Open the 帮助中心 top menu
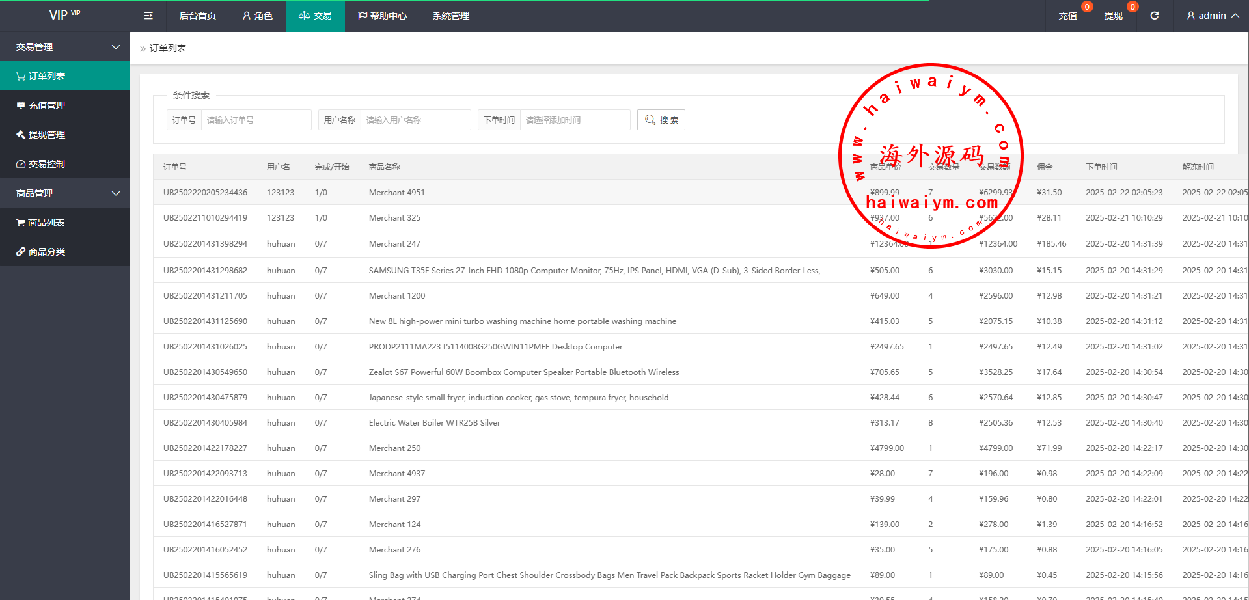This screenshot has height=600, width=1249. (382, 16)
